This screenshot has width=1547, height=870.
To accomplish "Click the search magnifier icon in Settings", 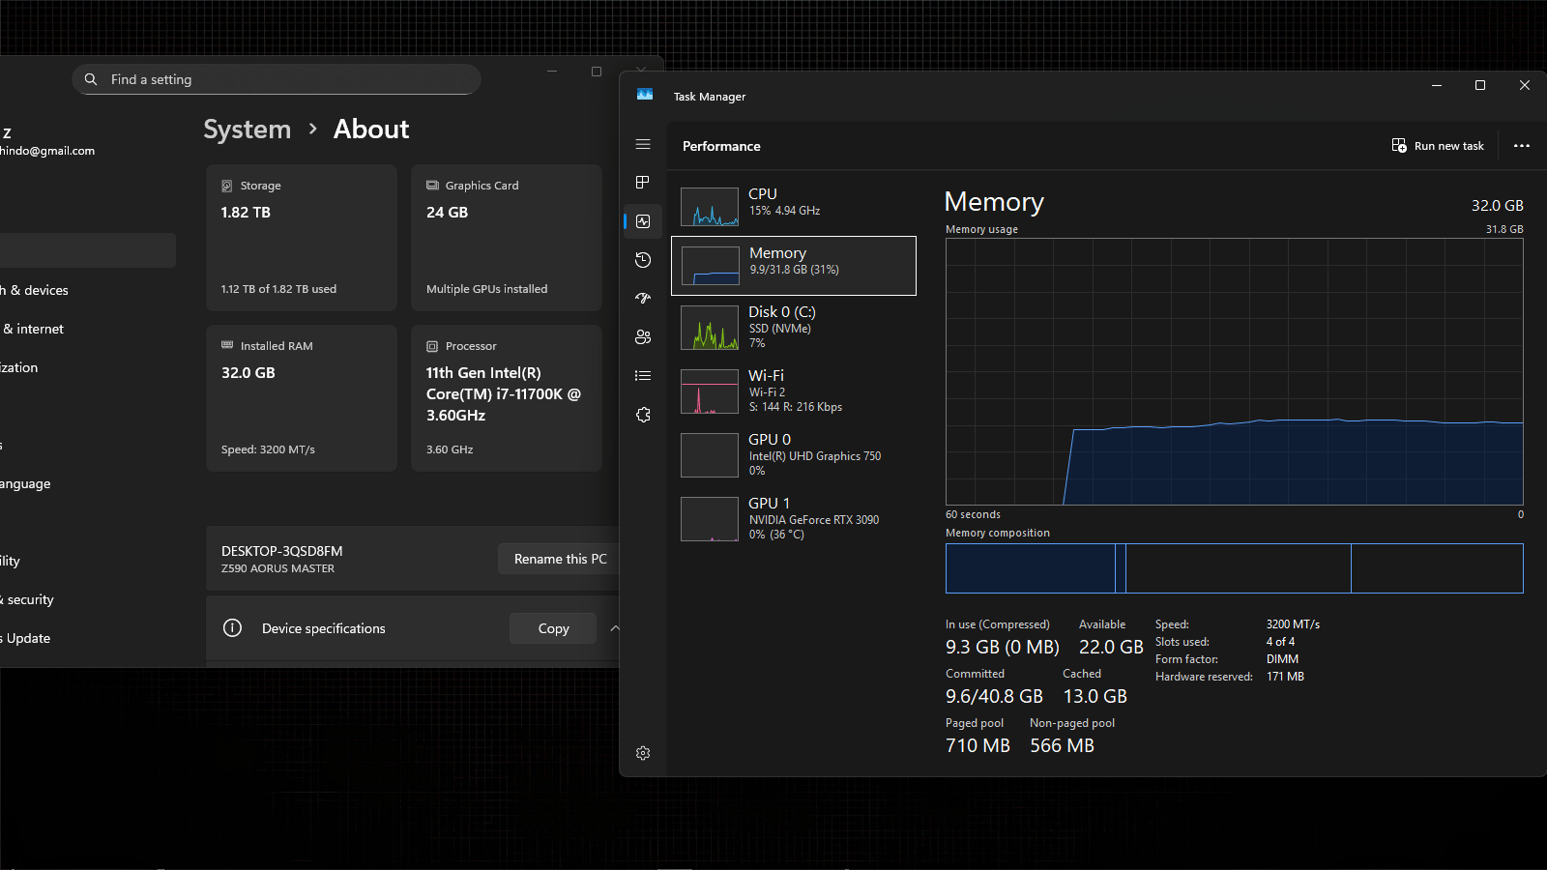I will pos(91,79).
